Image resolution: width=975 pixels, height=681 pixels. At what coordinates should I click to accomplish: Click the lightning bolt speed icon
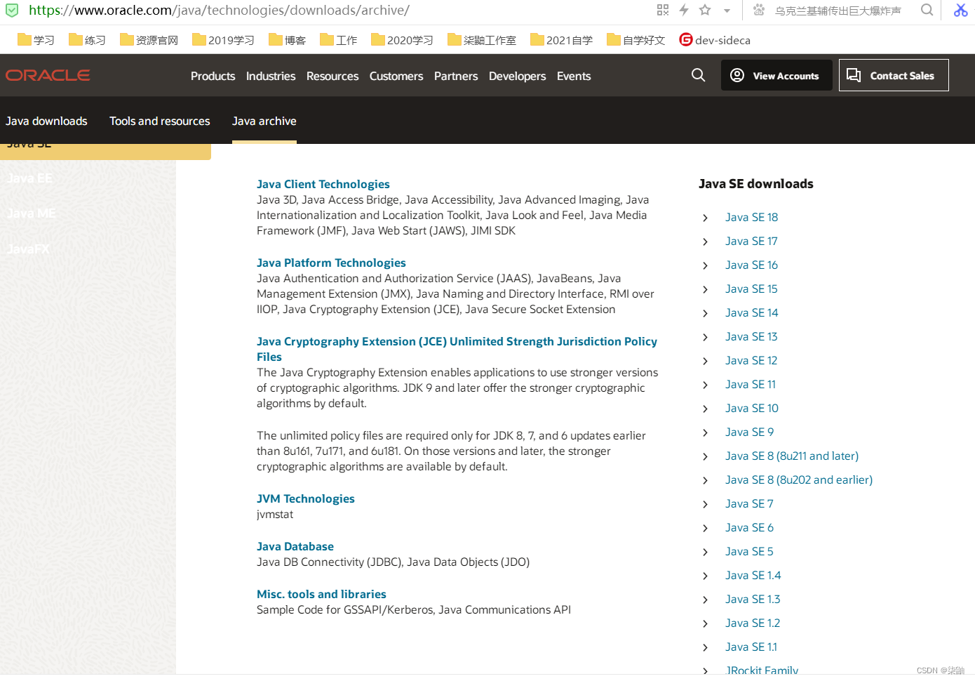[684, 10]
